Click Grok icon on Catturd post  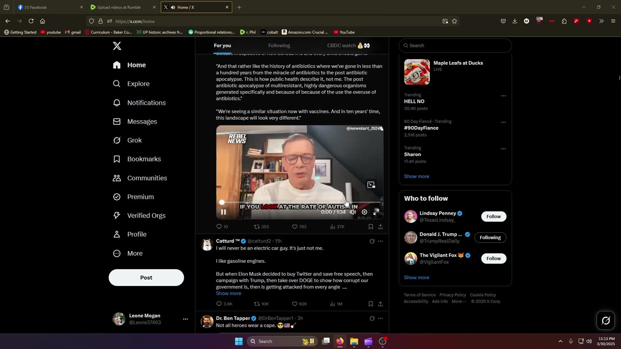coord(372,241)
